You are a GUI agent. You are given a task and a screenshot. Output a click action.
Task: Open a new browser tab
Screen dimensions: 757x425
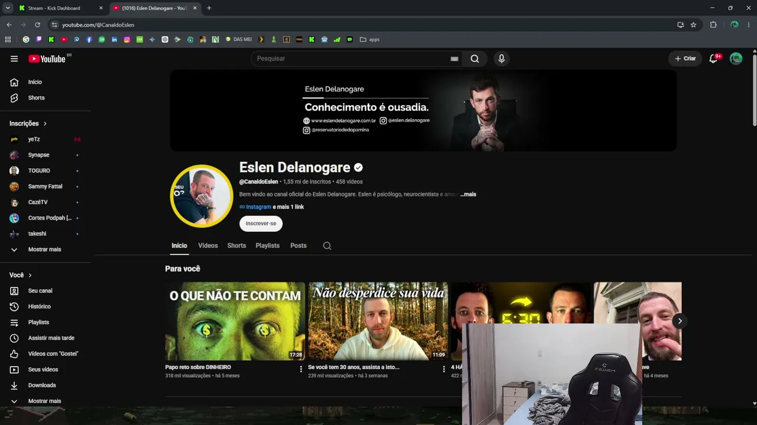click(x=209, y=8)
